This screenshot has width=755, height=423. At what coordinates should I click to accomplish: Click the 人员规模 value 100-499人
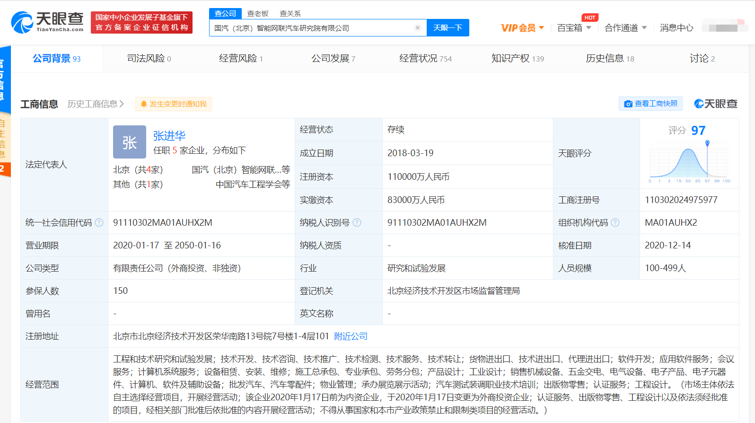(665, 268)
